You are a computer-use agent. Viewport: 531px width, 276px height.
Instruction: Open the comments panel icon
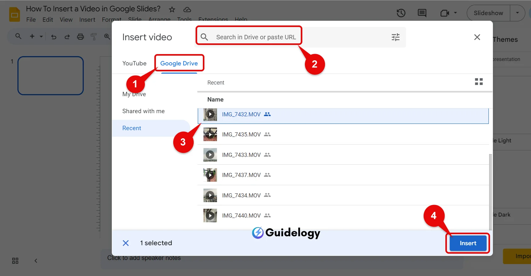[x=422, y=13]
